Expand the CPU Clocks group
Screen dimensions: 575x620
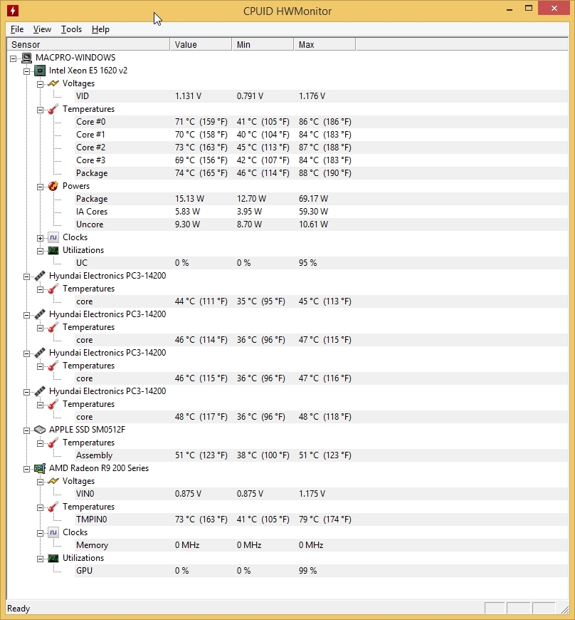point(41,239)
